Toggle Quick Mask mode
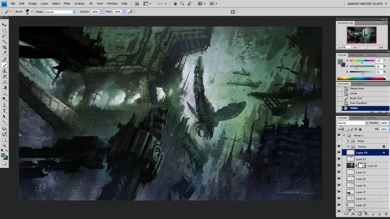The image size is (390, 219). 4,164
